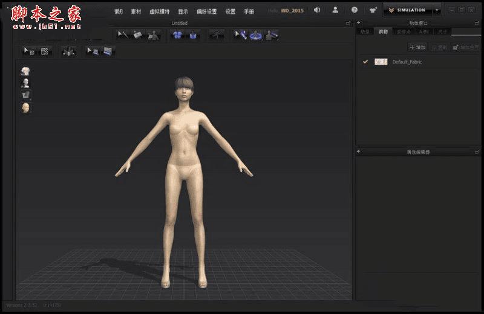This screenshot has width=484, height=314.
Task: Click the 增加 add fabric button
Action: point(417,46)
